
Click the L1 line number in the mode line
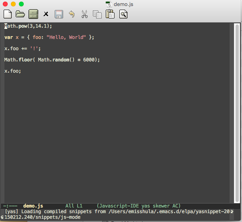pyautogui.click(x=80, y=206)
